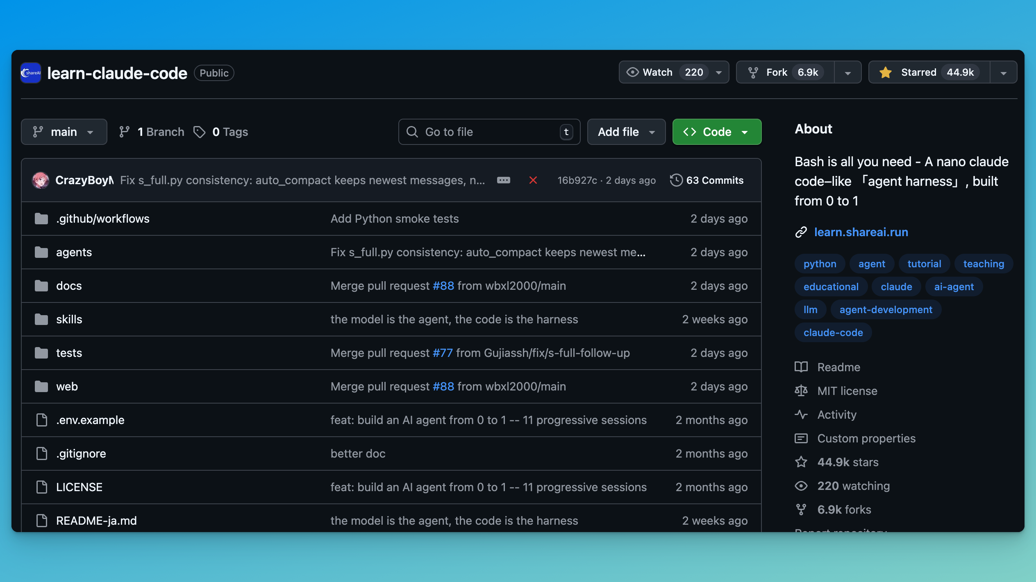
Task: Open the agents folder
Action: [74, 252]
